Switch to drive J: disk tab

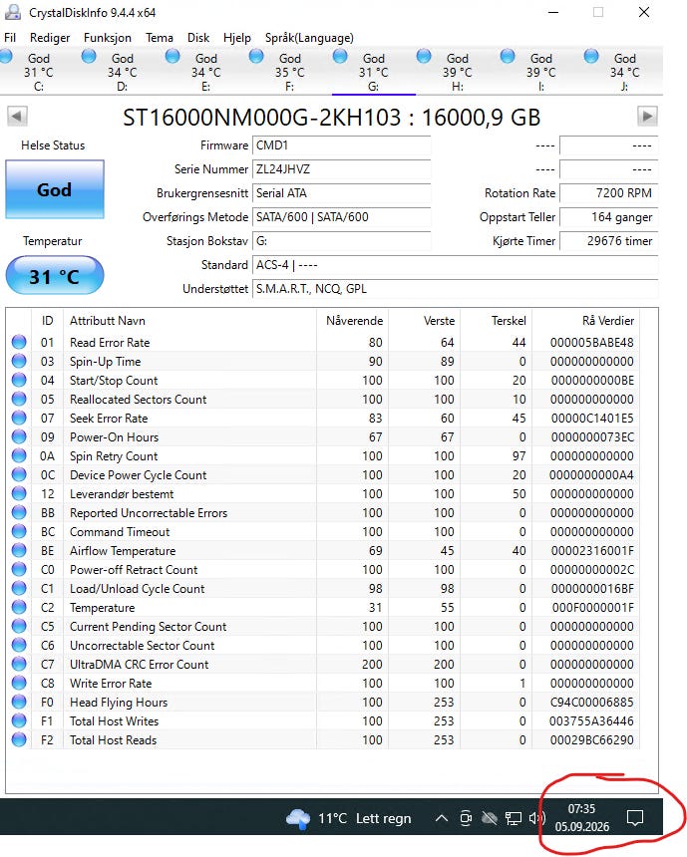click(624, 72)
